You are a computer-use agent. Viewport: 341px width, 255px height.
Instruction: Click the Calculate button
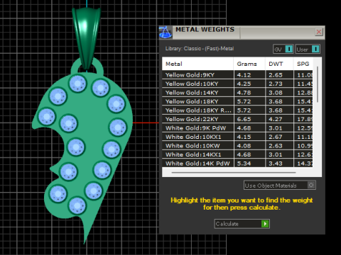(x=242, y=224)
